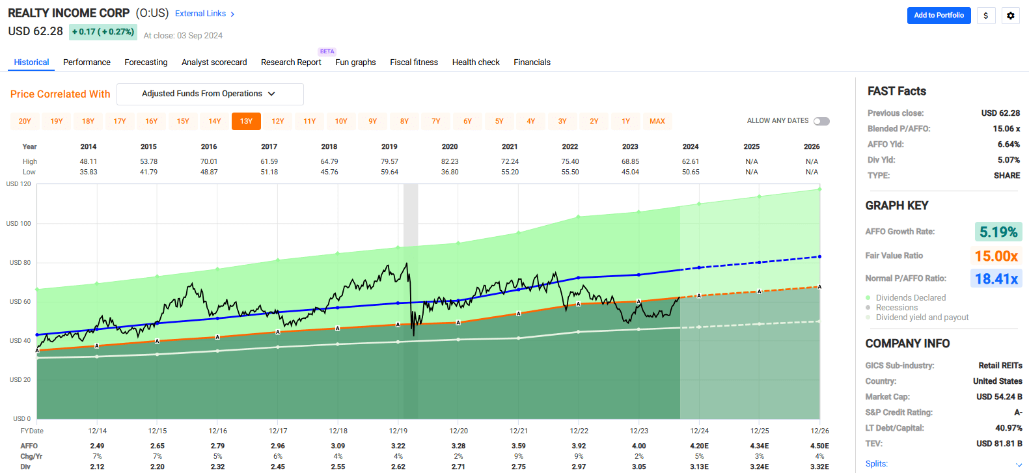The height and width of the screenshot is (473, 1029).
Task: Click the 5.19% AFFO Growth Rate swatch
Action: point(998,232)
